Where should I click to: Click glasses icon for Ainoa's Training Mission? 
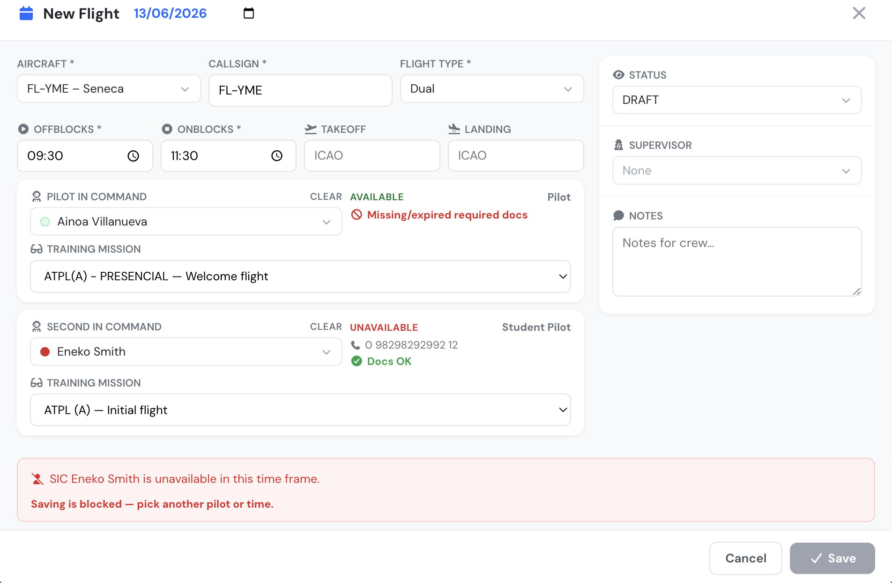coord(37,249)
